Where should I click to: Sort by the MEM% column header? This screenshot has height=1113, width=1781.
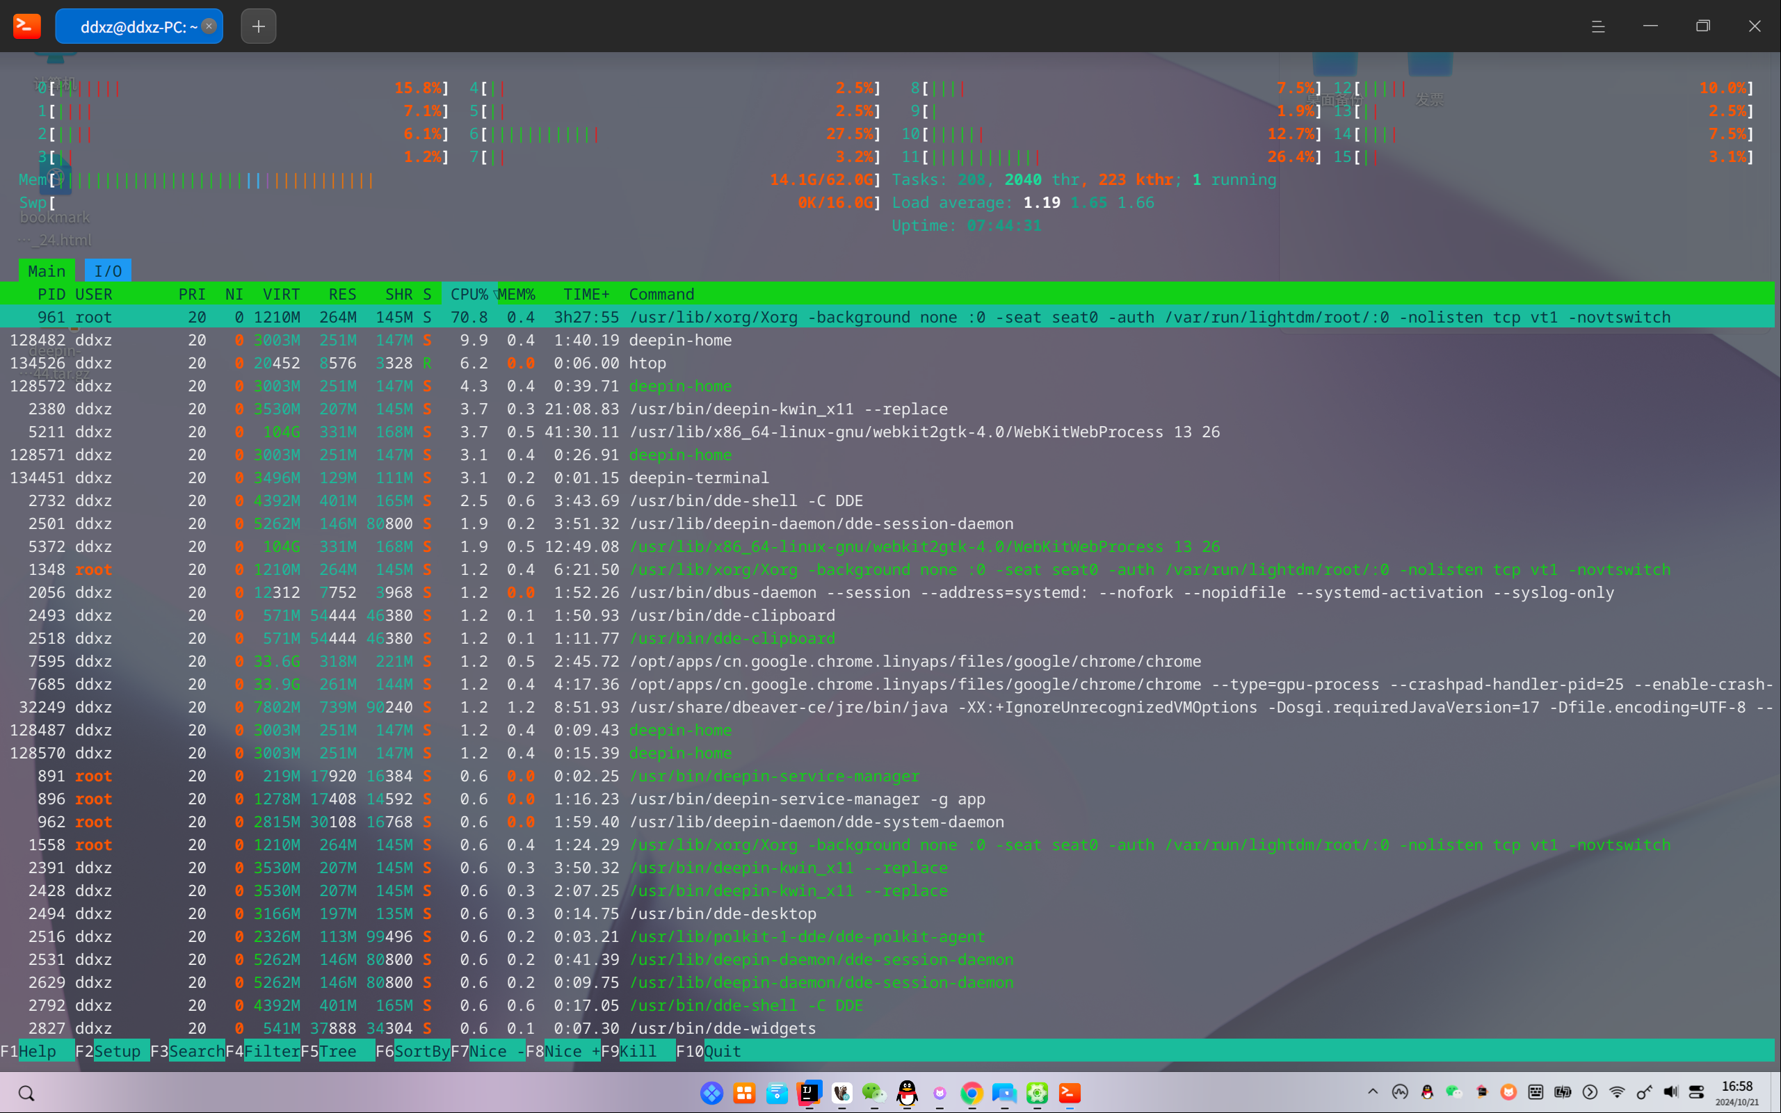[516, 293]
